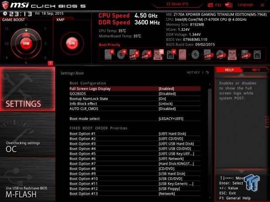This screenshot has height=202, width=270.
Task: Open the SETTINGS section in sidebar
Action: pos(27,89)
